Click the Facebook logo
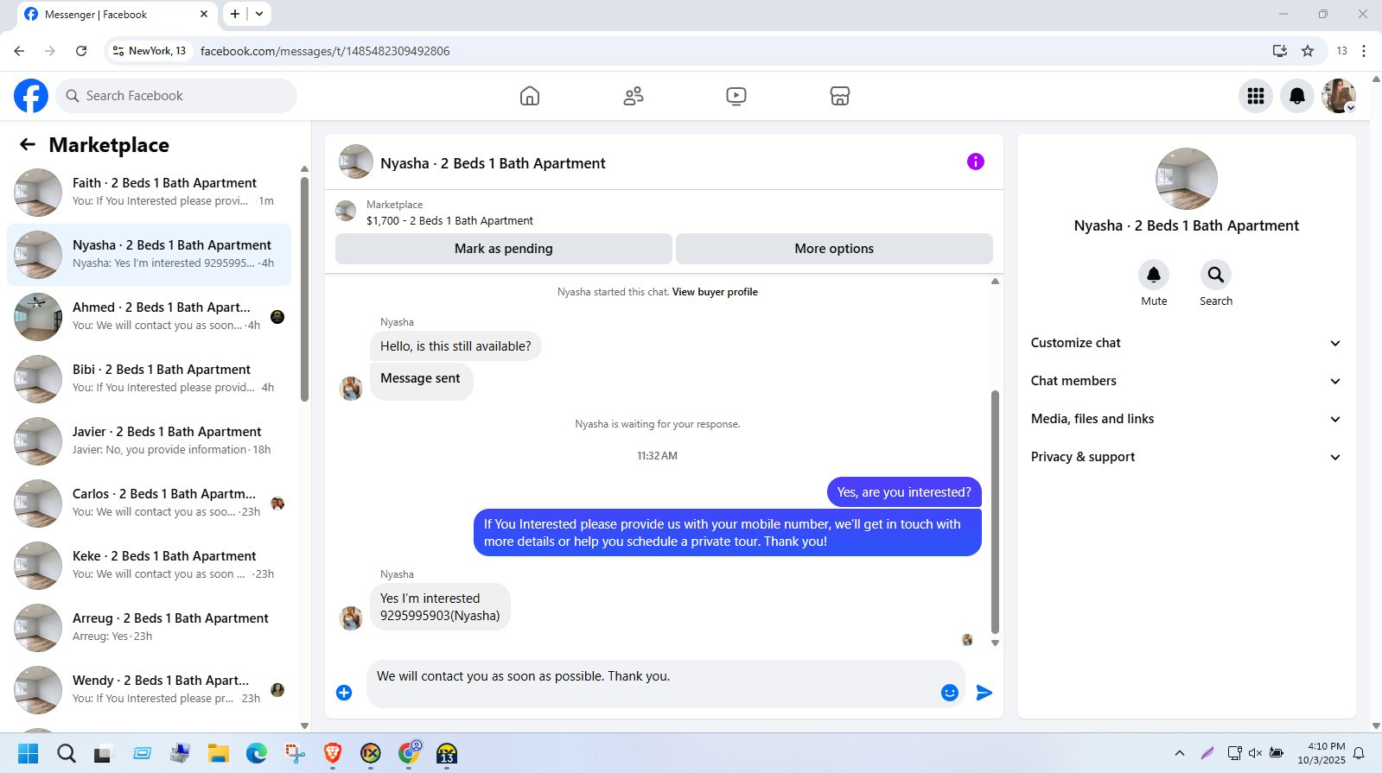This screenshot has width=1382, height=773. pyautogui.click(x=31, y=96)
